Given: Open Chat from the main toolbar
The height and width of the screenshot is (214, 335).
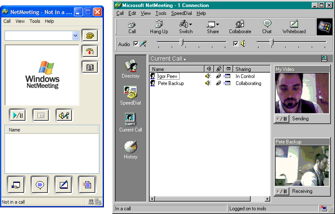Looking at the screenshot, I should click(267, 27).
